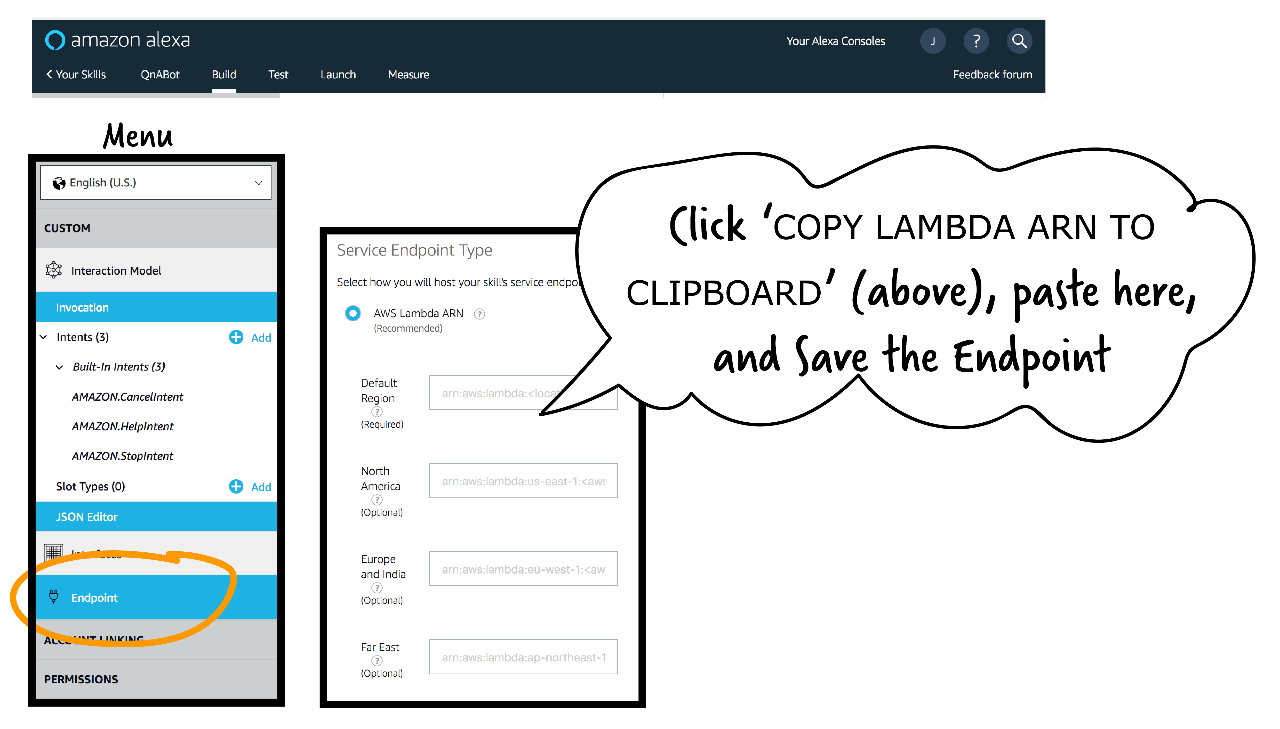Open the JSON Editor item
The width and height of the screenshot is (1280, 729).
click(x=156, y=516)
